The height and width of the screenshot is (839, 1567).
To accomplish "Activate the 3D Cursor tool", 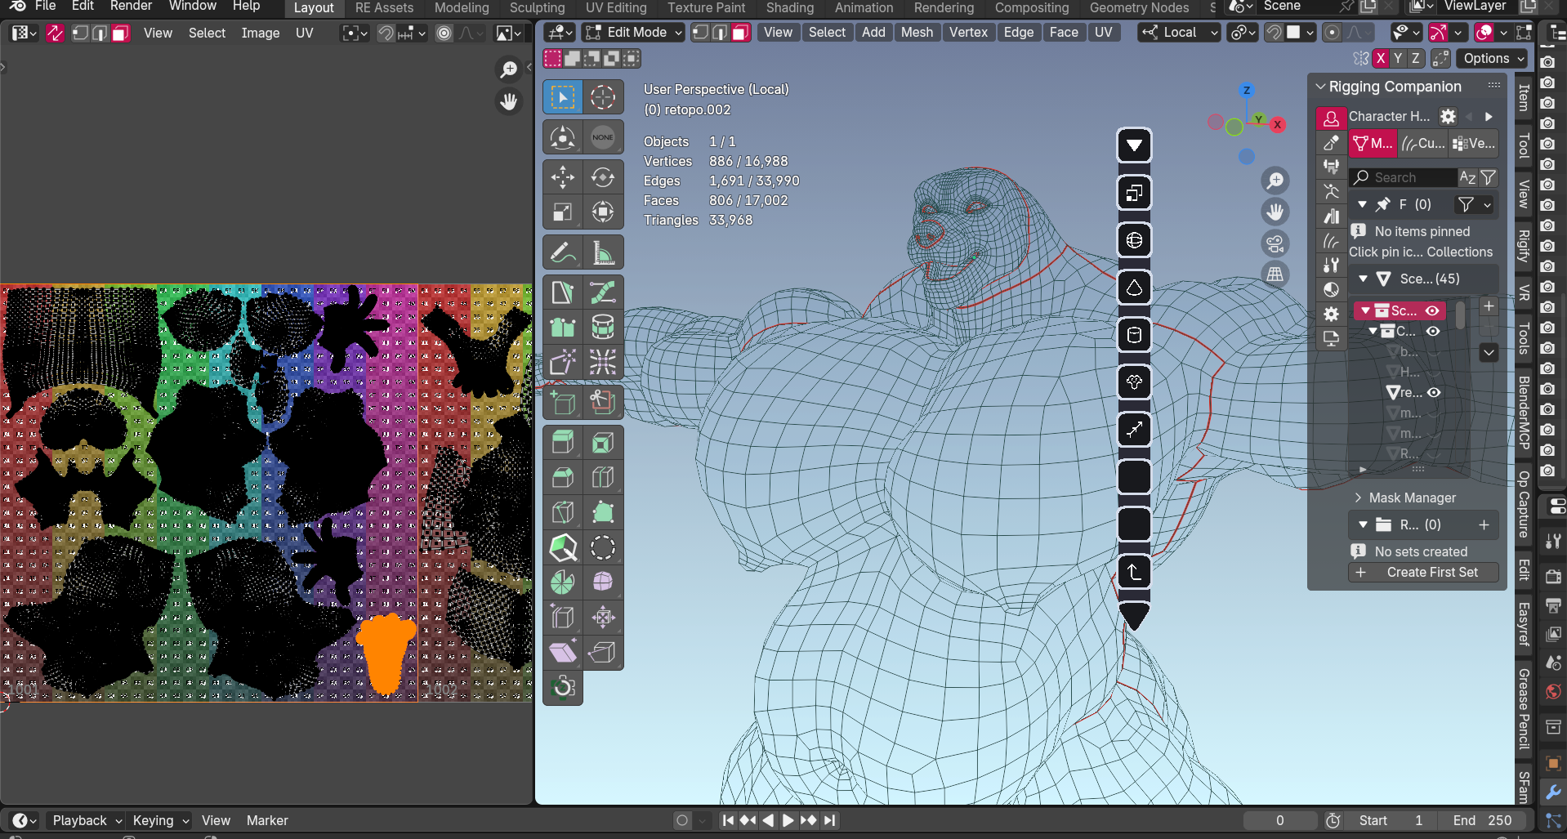I will [x=603, y=97].
